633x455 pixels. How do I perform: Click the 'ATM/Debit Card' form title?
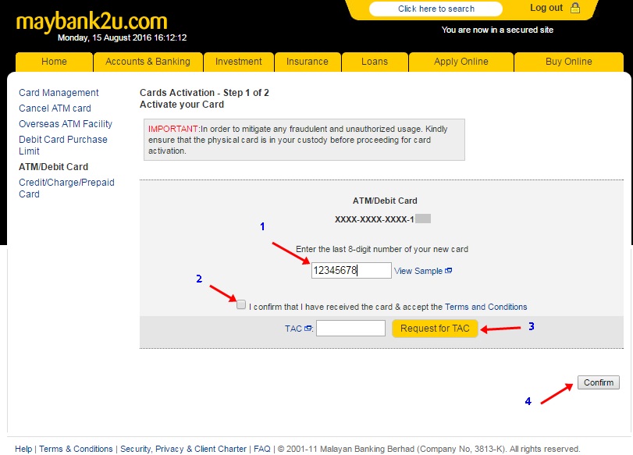tap(385, 201)
